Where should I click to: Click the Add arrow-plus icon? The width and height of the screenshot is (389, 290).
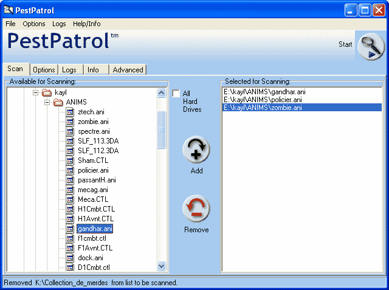point(196,150)
